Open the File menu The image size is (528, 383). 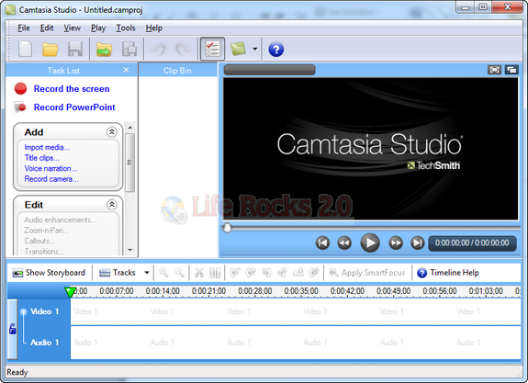[24, 28]
